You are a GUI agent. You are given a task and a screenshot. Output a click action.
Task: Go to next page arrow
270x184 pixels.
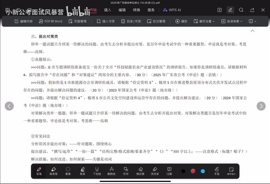(261, 106)
